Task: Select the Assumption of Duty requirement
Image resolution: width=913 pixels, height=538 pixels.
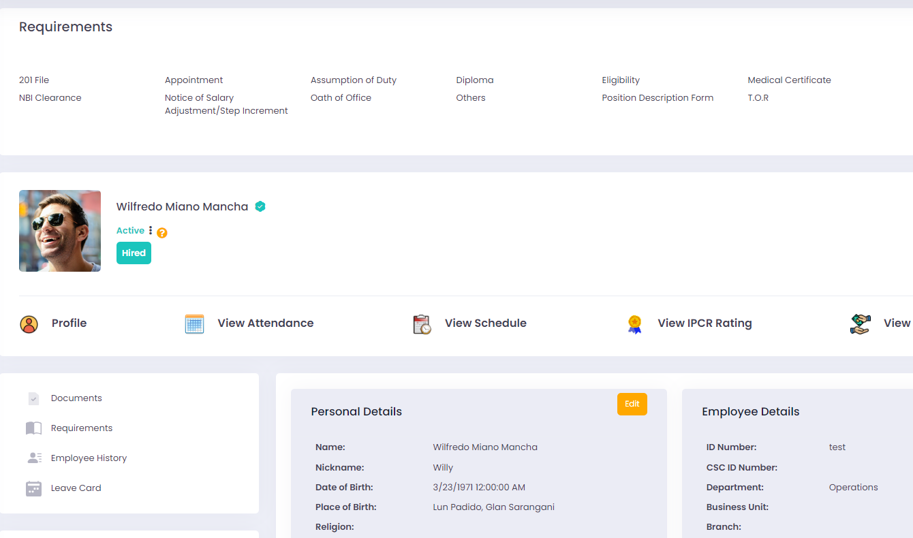Action: [x=354, y=80]
